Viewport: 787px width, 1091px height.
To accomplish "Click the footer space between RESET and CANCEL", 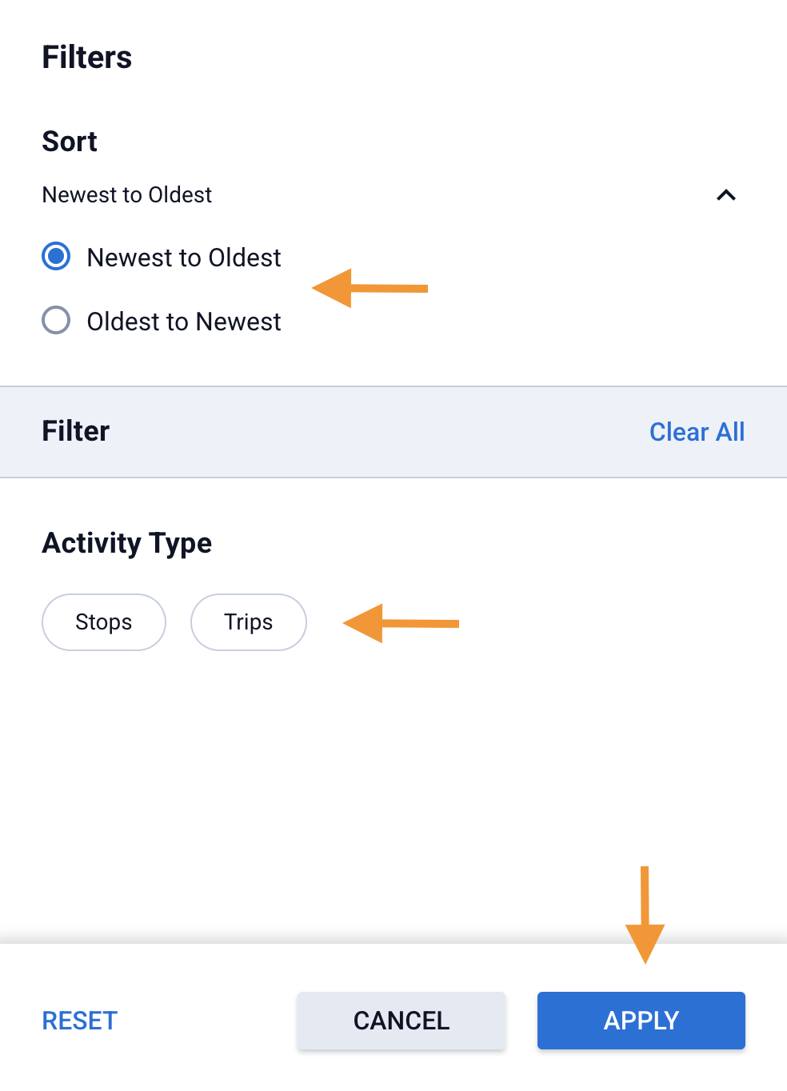I will (206, 1021).
